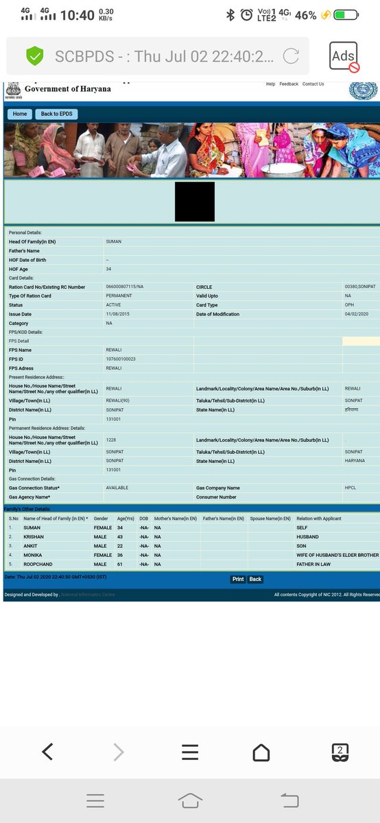Tap the browser back arrow icon
The image size is (380, 823).
pyautogui.click(x=47, y=752)
